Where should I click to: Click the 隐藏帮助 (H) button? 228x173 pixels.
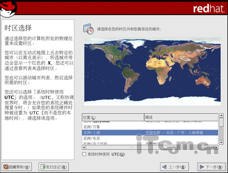pos(17,167)
